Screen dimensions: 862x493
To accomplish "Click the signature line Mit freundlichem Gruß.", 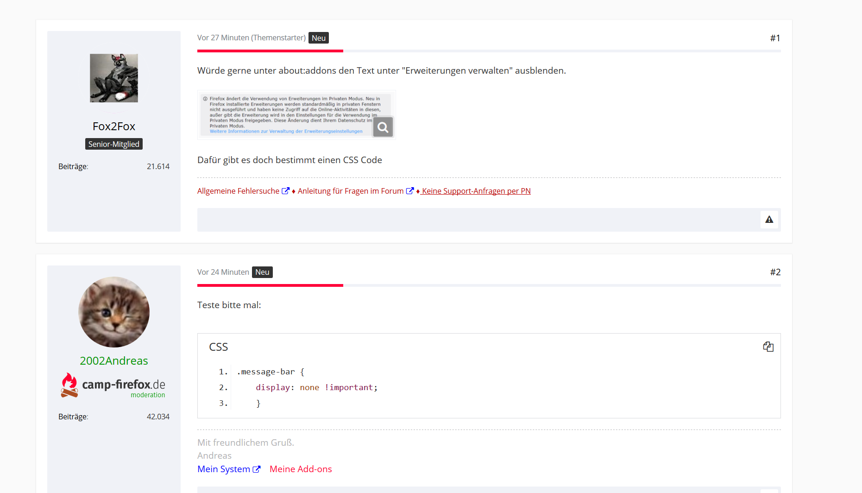I will (245, 442).
